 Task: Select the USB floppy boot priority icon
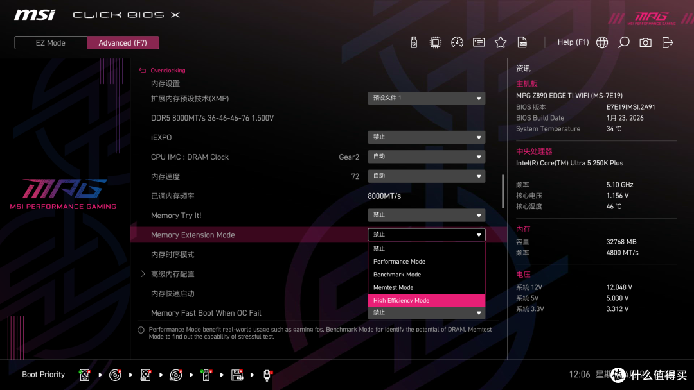pos(237,375)
